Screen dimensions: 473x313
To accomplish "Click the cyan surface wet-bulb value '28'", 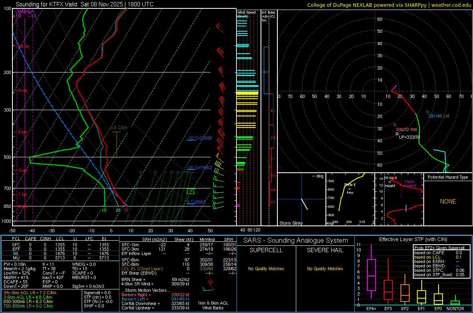I will (118, 210).
